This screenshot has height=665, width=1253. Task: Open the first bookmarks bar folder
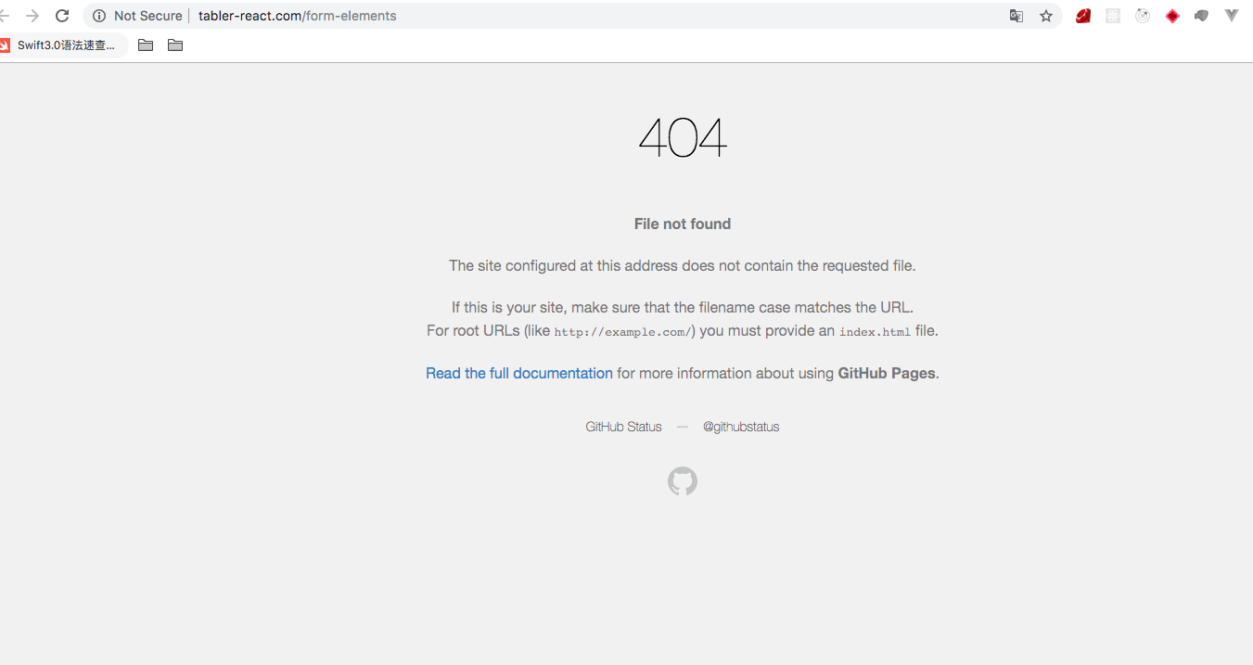point(145,45)
